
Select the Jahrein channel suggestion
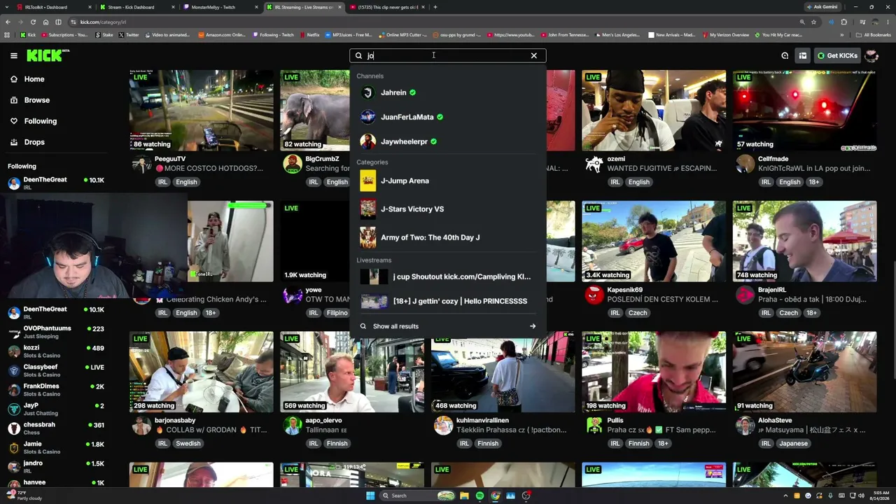[448, 92]
